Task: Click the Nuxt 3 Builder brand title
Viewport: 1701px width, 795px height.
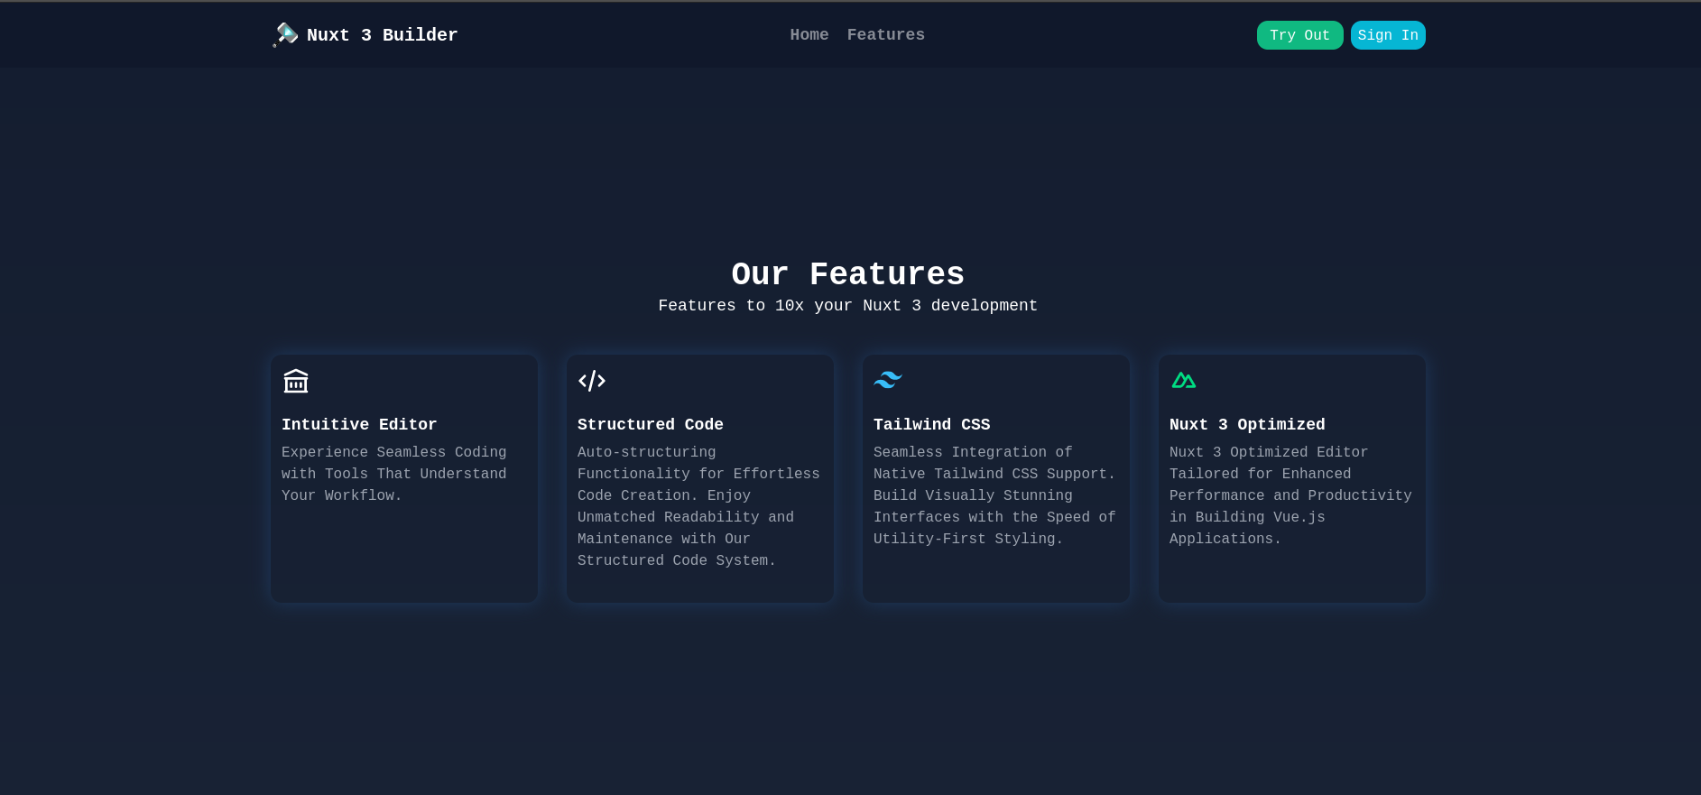Action: tap(383, 35)
